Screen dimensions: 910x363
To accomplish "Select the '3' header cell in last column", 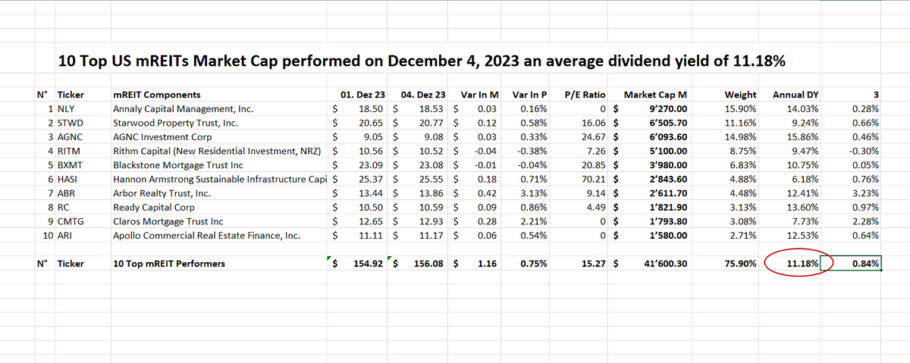I will click(x=876, y=95).
